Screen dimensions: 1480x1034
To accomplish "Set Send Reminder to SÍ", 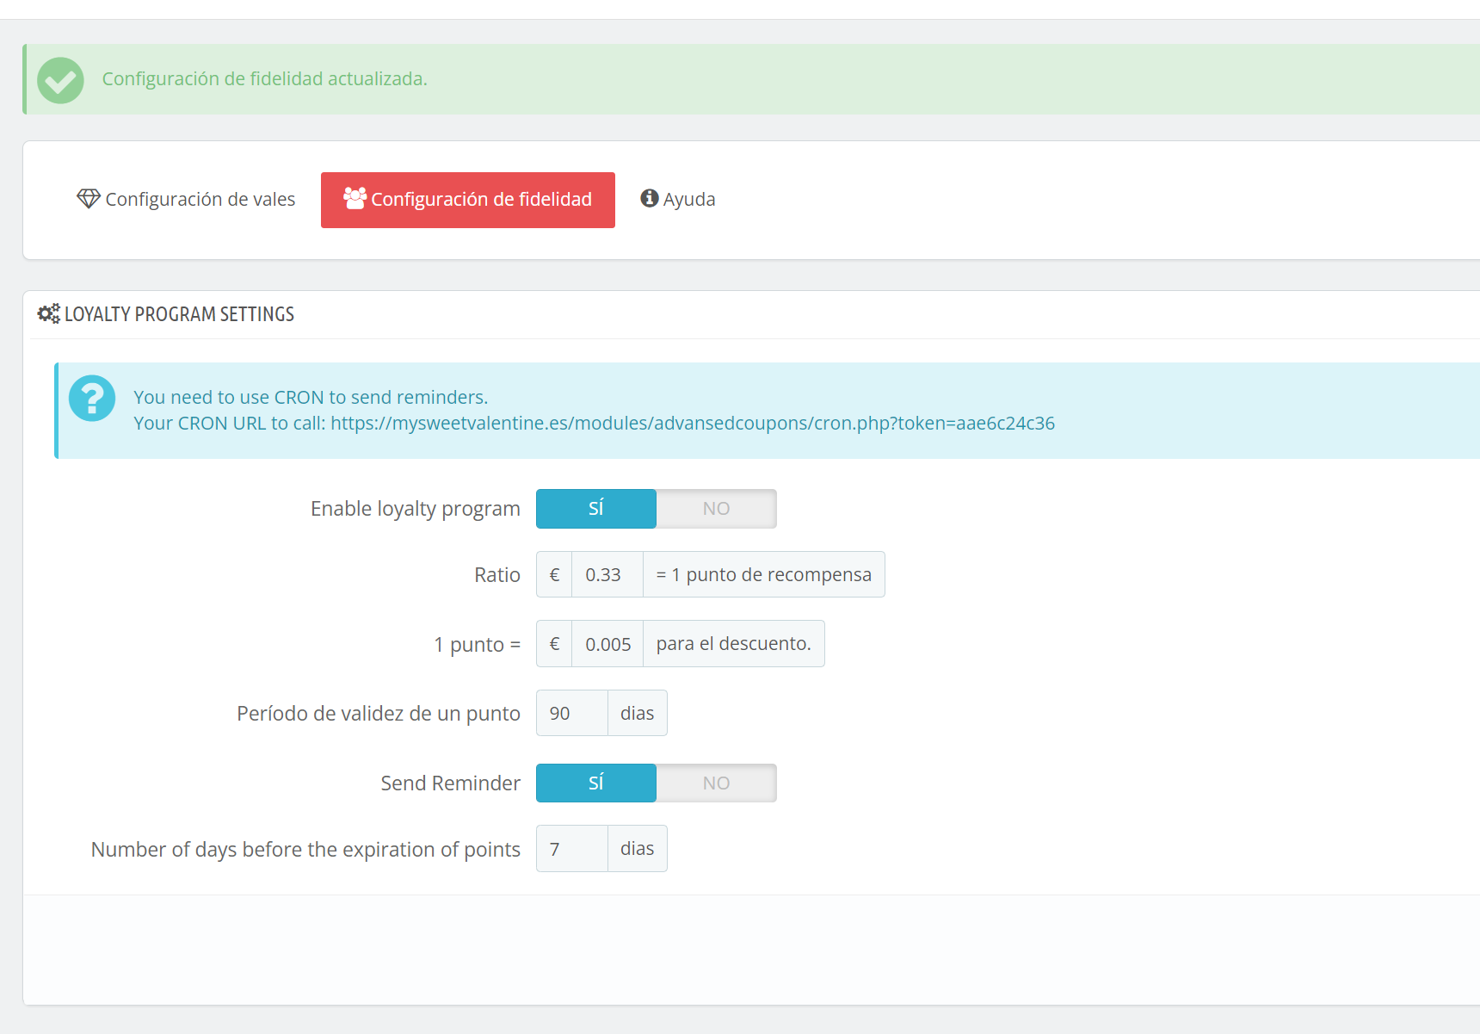I will point(596,783).
